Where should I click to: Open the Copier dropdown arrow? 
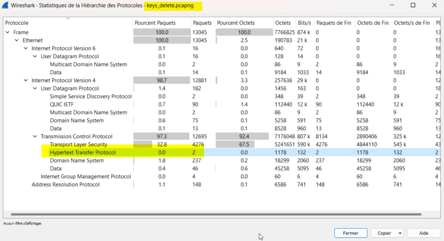(400, 233)
